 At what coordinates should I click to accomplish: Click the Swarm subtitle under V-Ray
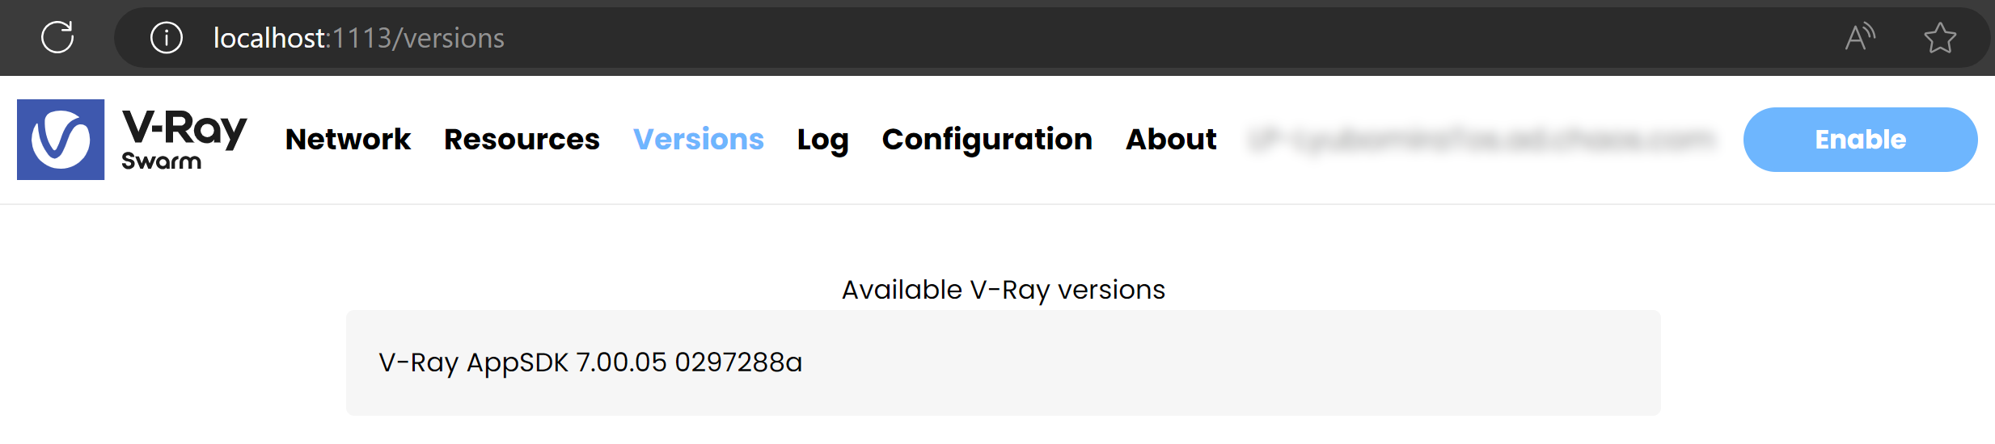tap(162, 161)
